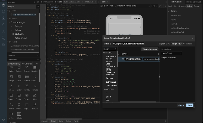Image resolution: width=203 pixels, height=123 pixels.
Task: Switch to Code View tab
Action: point(187,44)
